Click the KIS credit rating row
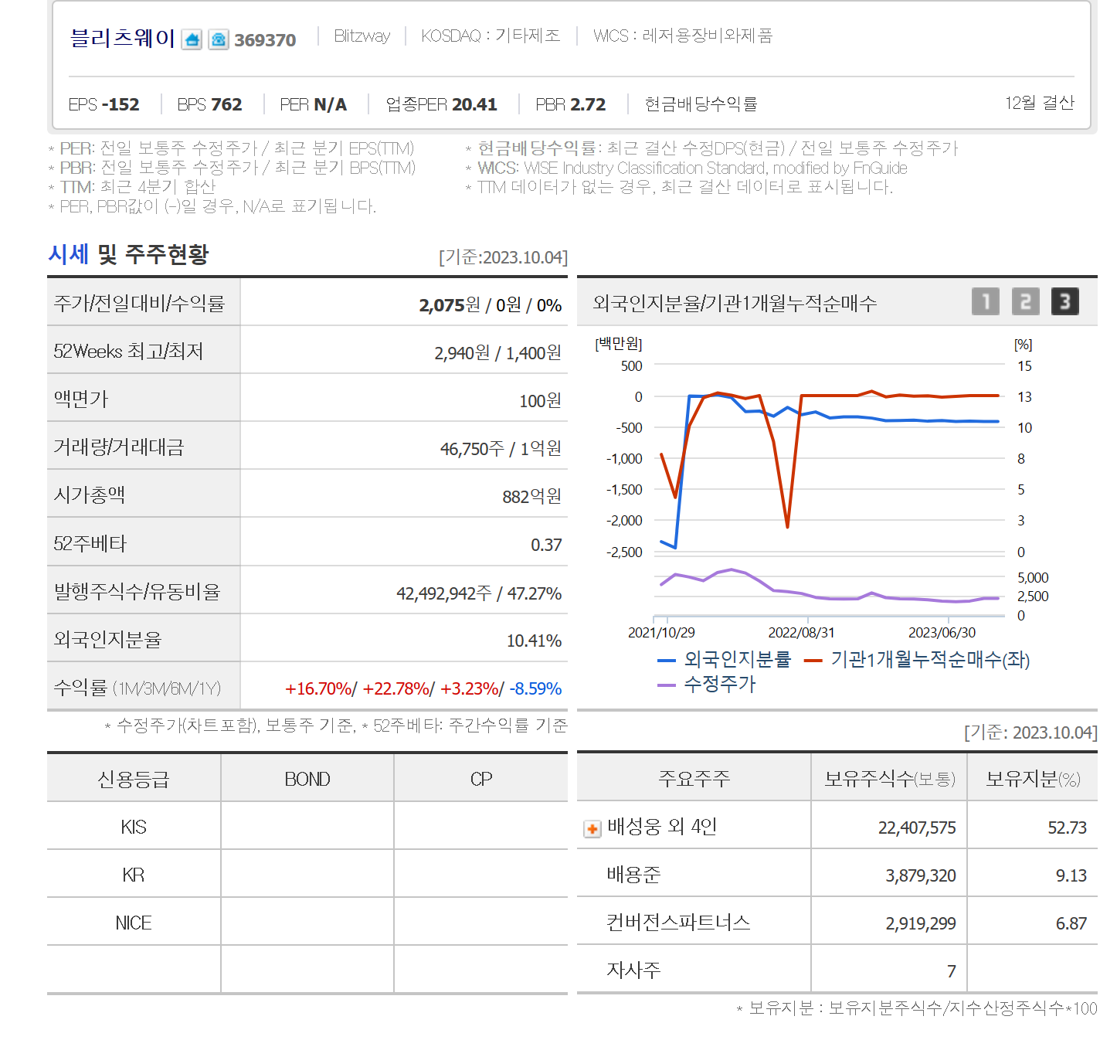1100x1057 pixels. (307, 827)
